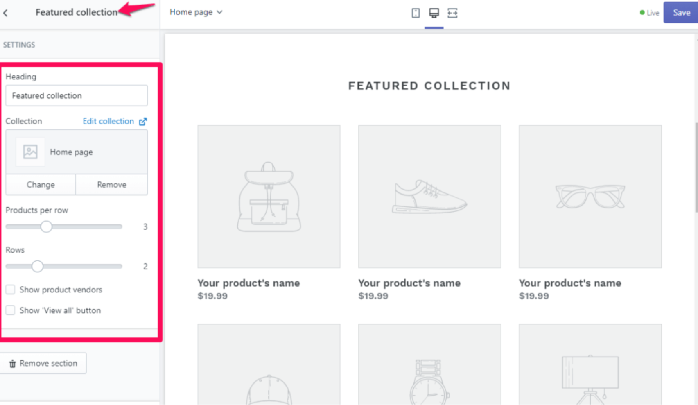Select the sneaker product thumbnail
Screen dimensions: 698x405
[x=429, y=197]
